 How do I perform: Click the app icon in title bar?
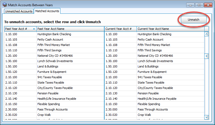point(4,5)
